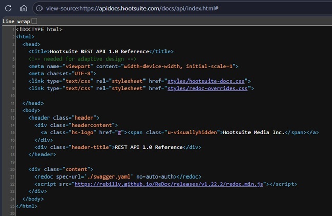Click the closing </head> tag

(33, 103)
